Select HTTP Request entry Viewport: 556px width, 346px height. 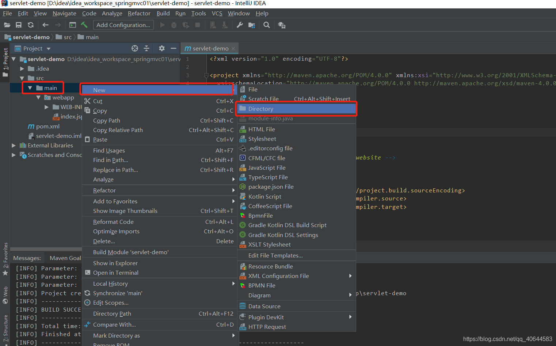[x=297, y=327]
